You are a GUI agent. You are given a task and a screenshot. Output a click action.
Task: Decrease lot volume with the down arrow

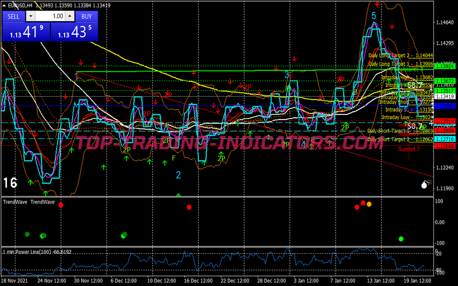(x=31, y=17)
